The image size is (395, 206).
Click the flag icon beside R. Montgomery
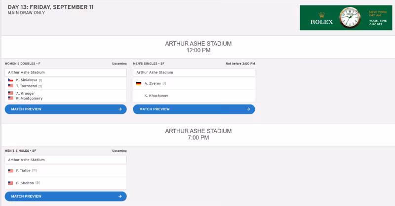pos(10,98)
